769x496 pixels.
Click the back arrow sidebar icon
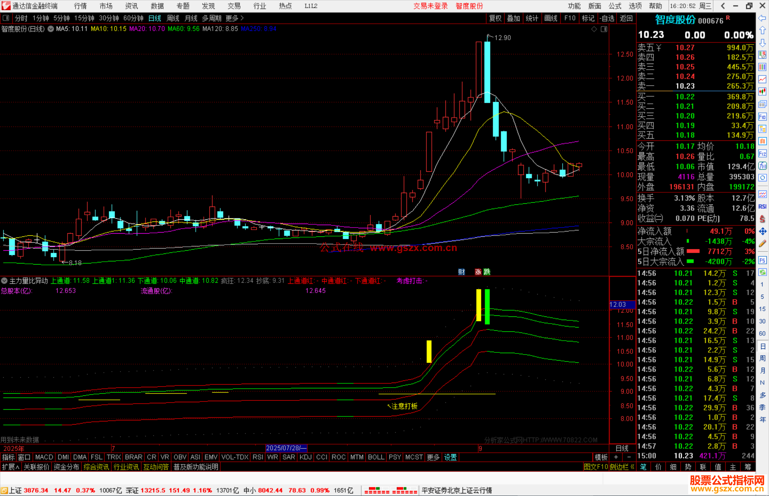(x=762, y=18)
